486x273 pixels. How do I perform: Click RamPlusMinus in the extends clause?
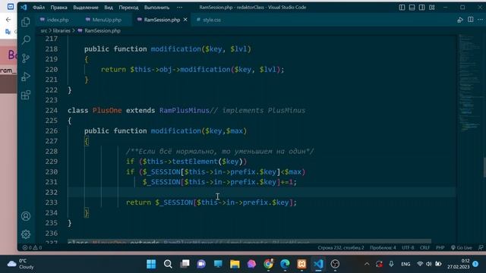click(x=185, y=111)
